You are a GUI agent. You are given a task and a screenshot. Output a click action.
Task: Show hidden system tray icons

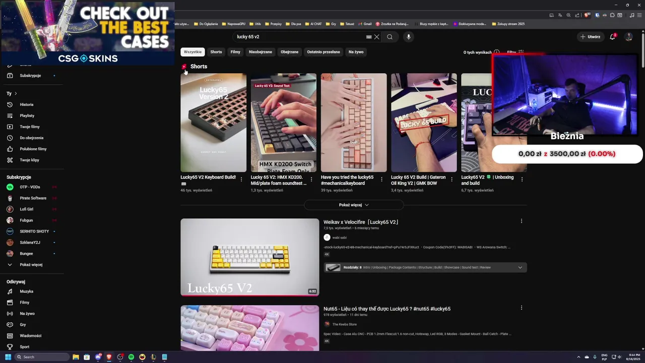pos(578,357)
